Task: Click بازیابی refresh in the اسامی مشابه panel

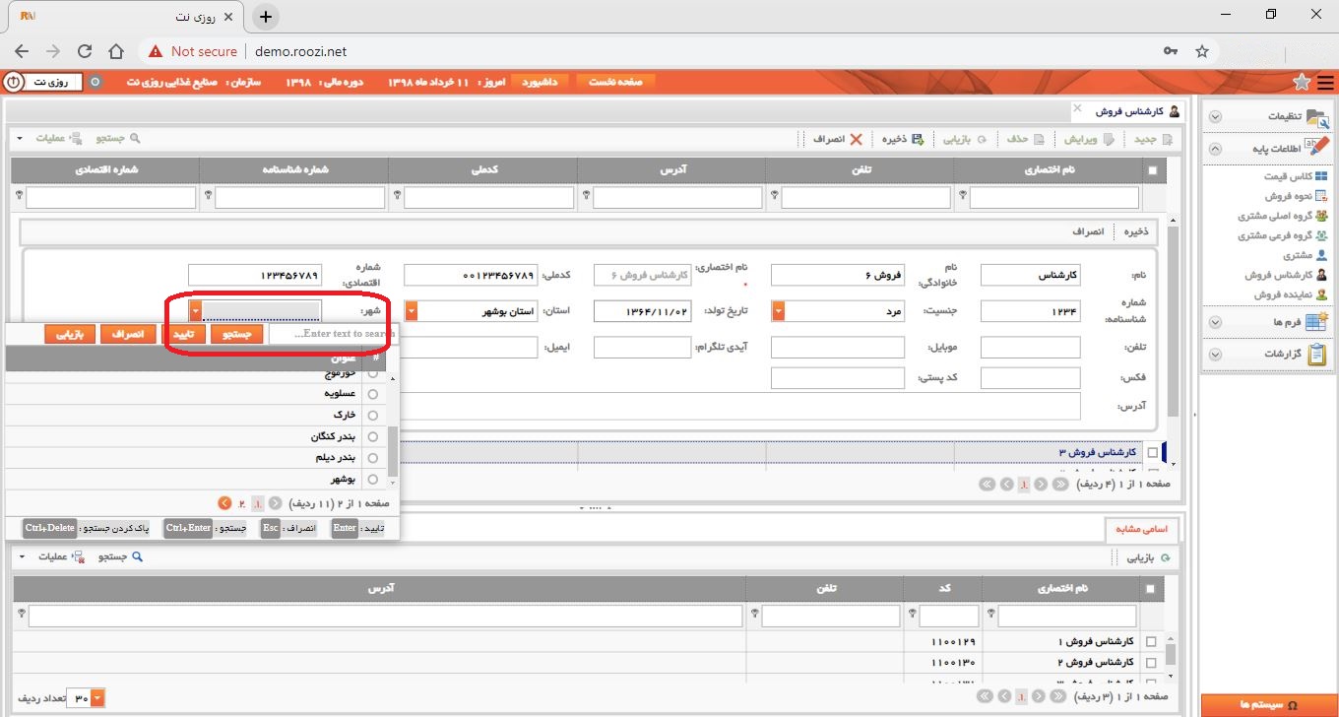Action: 1149,557
